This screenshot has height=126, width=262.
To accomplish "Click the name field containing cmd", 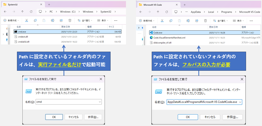I will (69, 102).
